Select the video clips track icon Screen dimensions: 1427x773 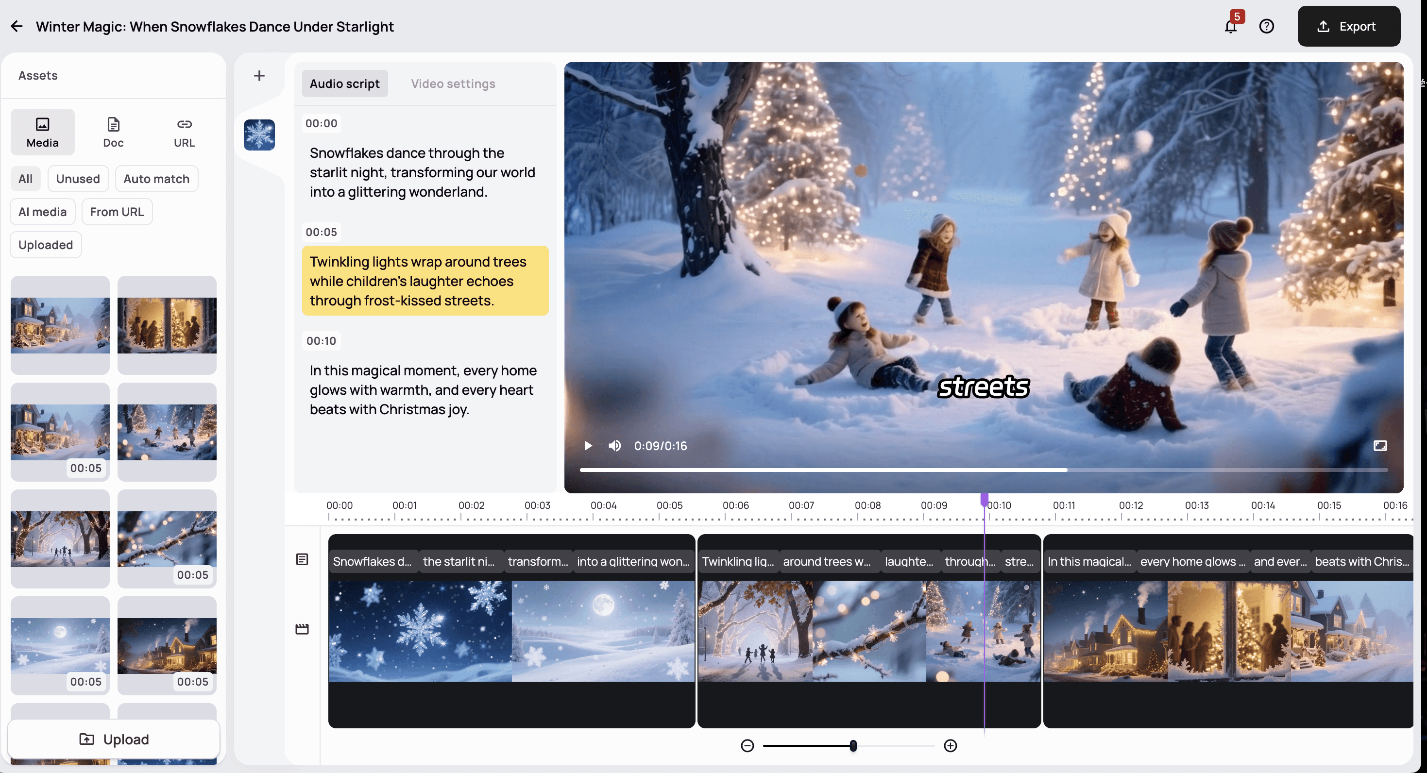coord(302,629)
